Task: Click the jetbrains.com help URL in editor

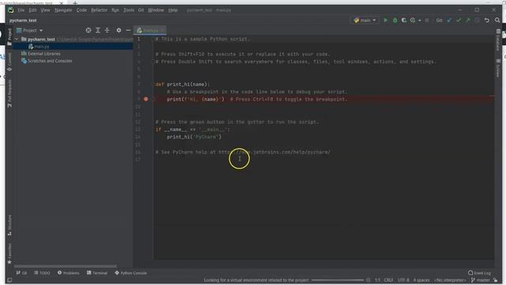Action: pyautogui.click(x=274, y=152)
